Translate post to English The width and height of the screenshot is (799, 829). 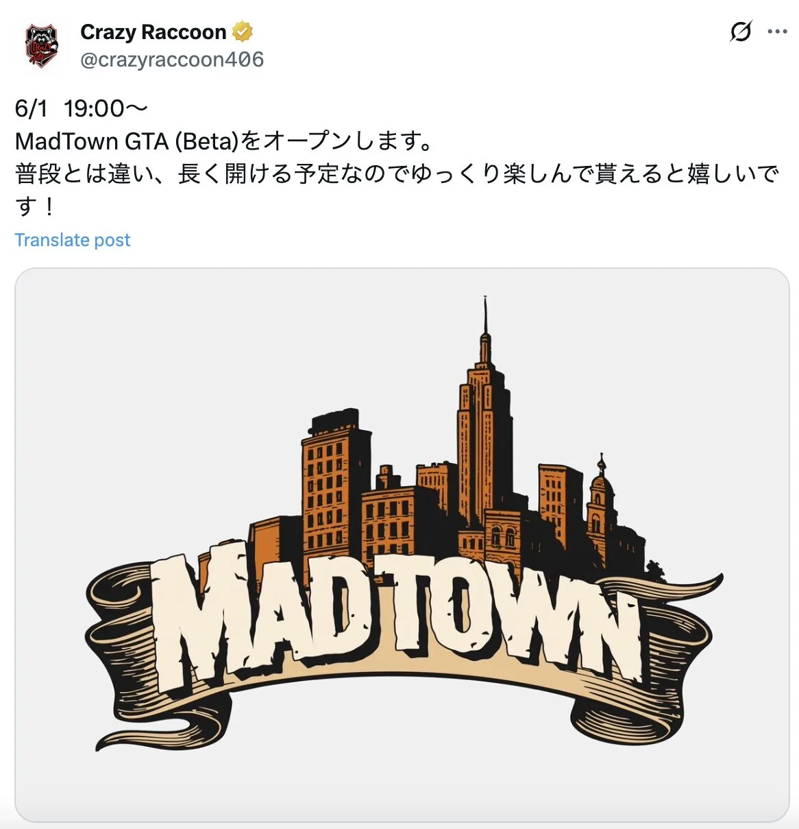[72, 240]
